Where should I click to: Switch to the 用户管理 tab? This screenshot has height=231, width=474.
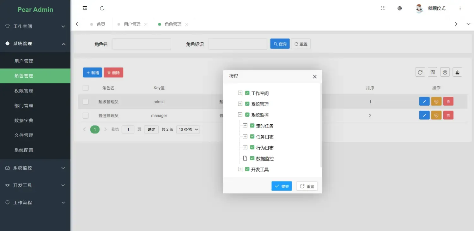pyautogui.click(x=131, y=24)
